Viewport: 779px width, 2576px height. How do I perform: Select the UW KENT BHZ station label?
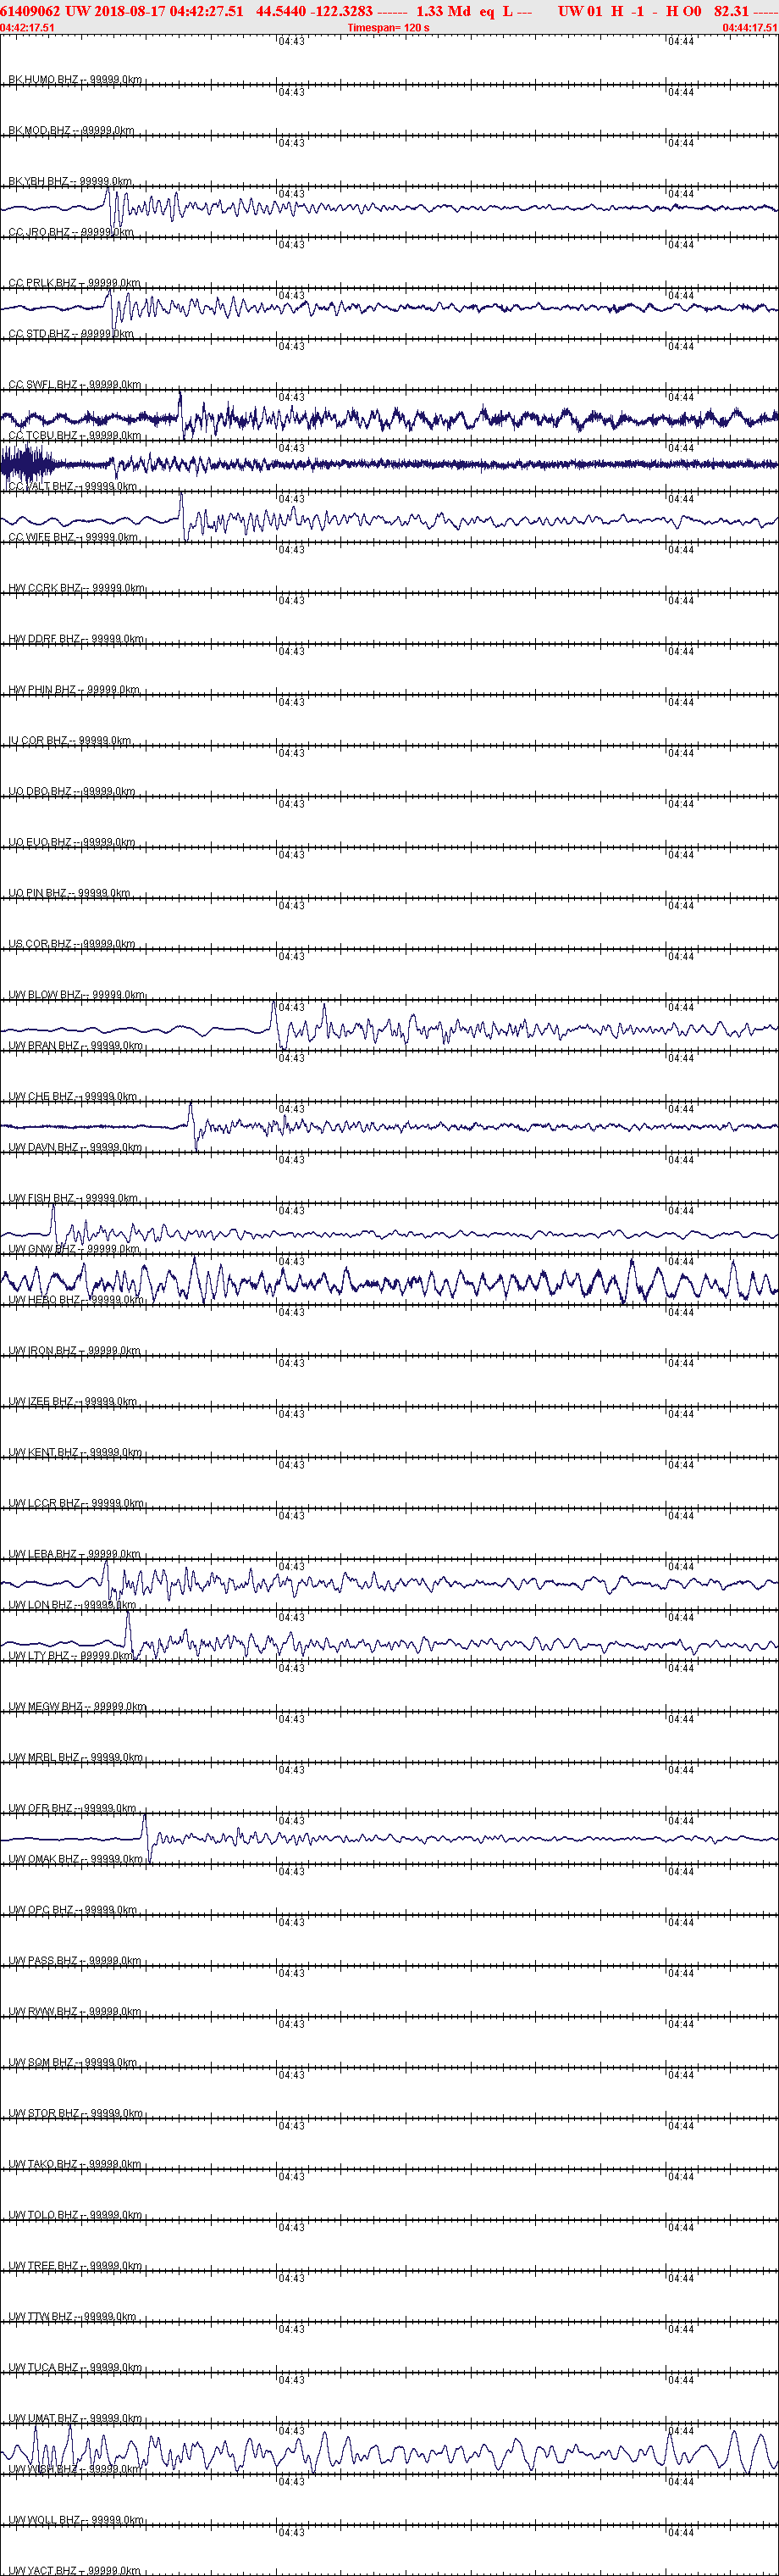click(76, 1452)
